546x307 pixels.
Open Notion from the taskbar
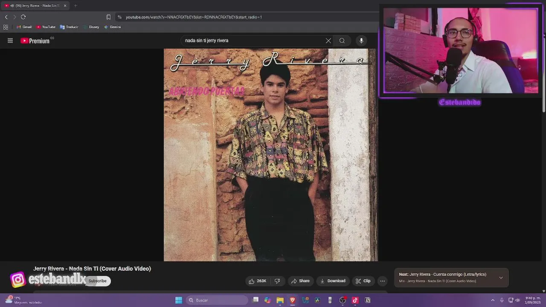[368, 300]
